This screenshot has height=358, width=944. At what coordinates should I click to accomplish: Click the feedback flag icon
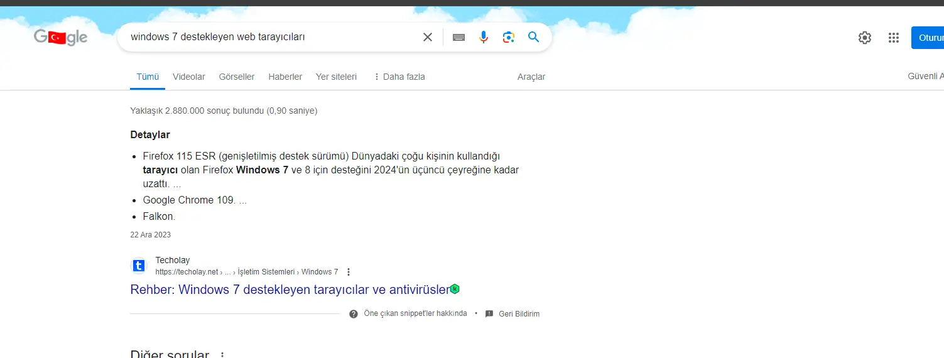489,313
